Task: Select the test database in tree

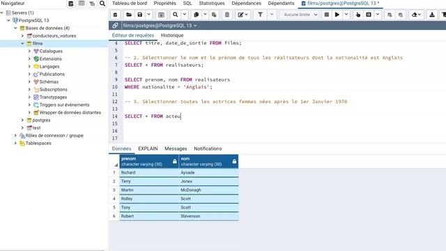Action: point(36,128)
